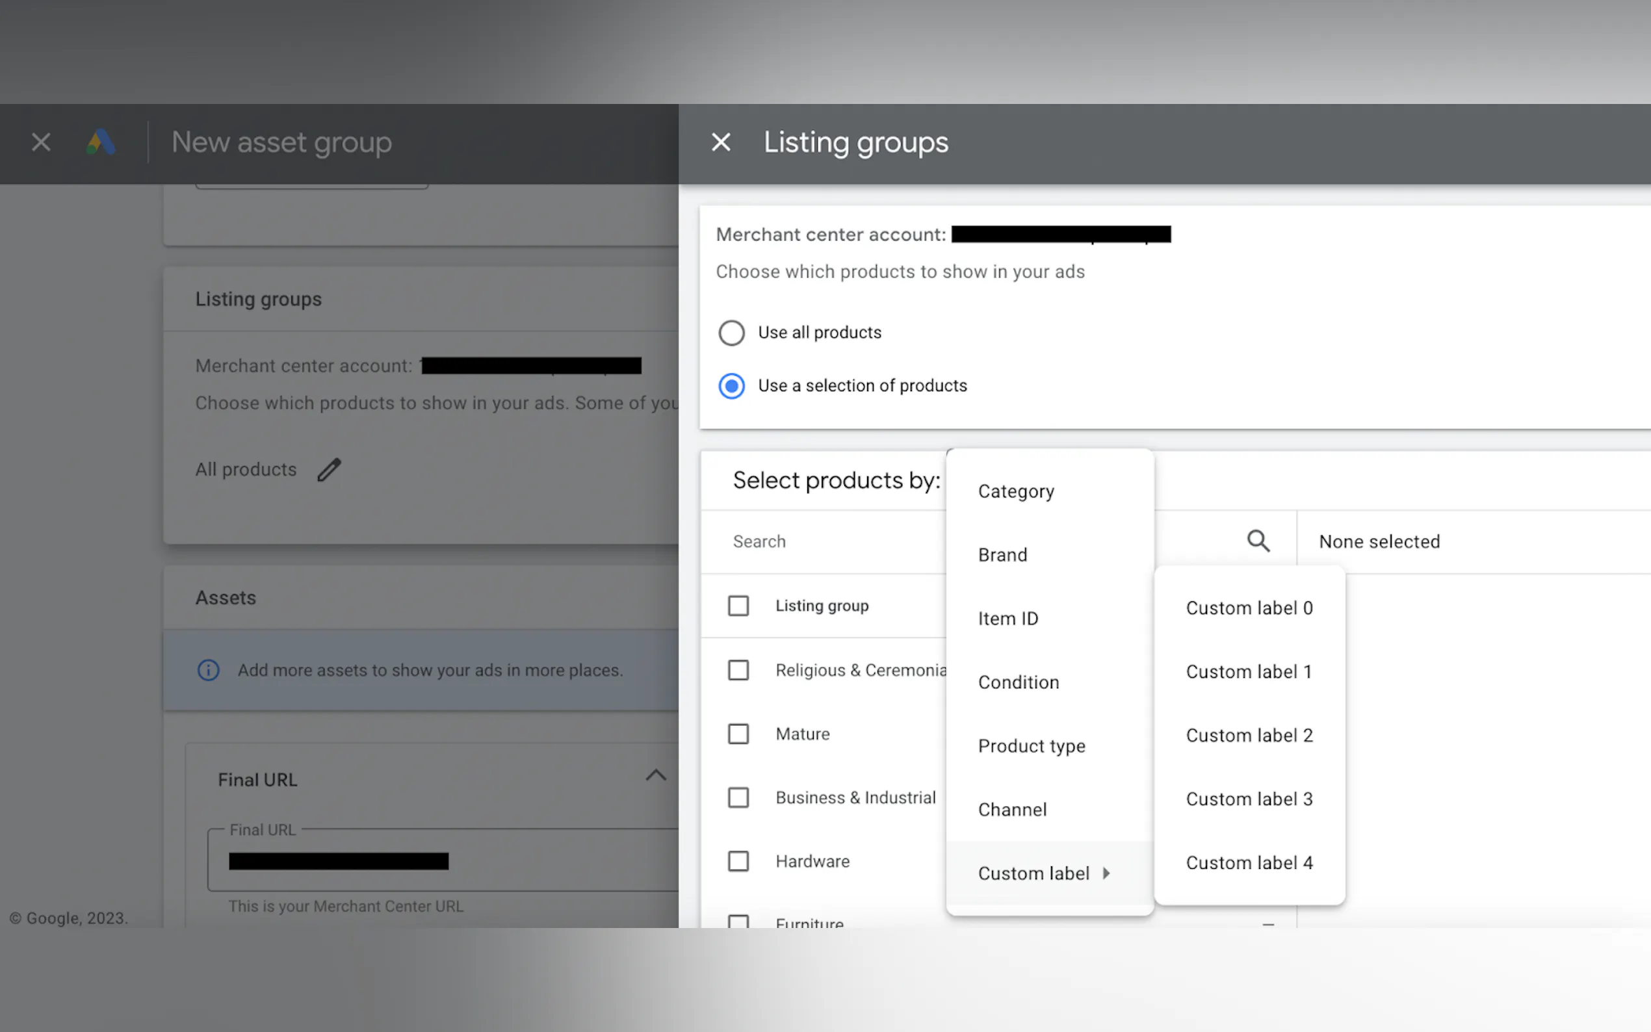Tick the Hardware category checkbox
This screenshot has height=1032, width=1651.
(738, 861)
